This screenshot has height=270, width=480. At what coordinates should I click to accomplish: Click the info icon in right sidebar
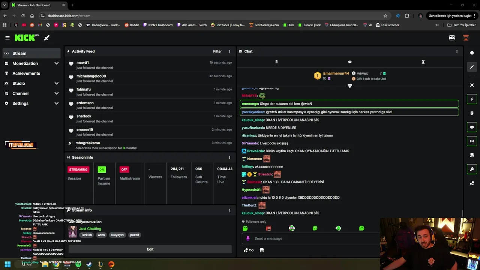472,53
